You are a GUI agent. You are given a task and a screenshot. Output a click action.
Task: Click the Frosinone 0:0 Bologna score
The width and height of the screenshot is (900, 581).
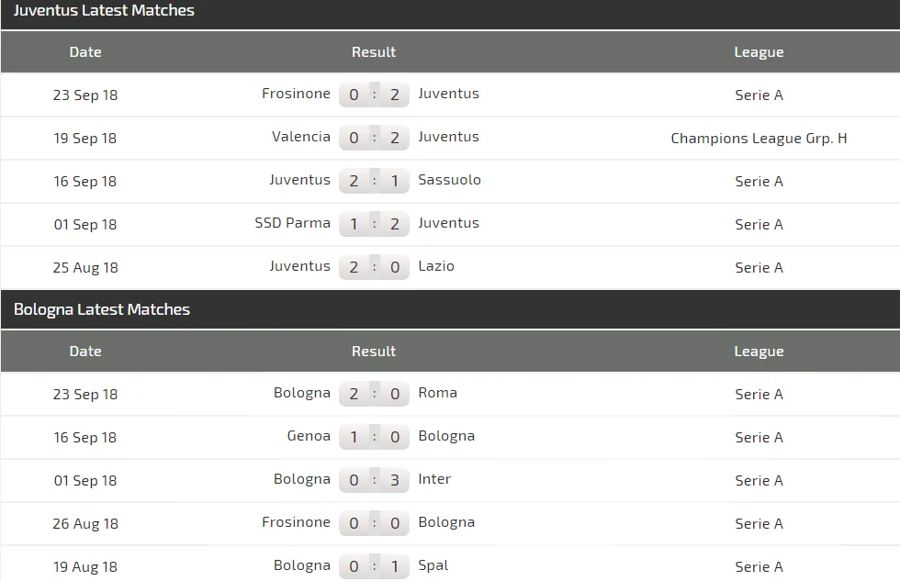[375, 522]
